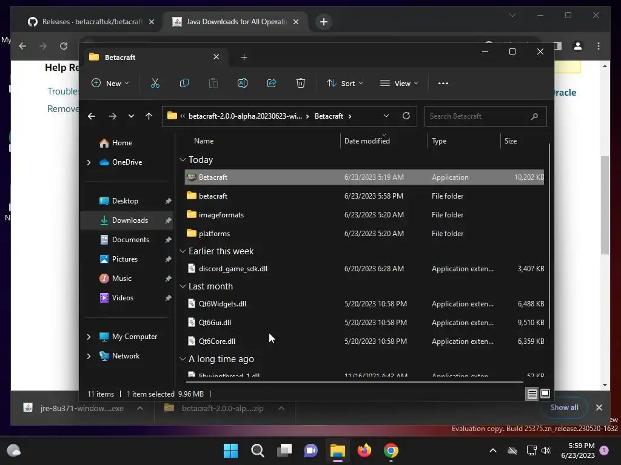
Task: Click the Delete trash can icon
Action: pyautogui.click(x=301, y=84)
